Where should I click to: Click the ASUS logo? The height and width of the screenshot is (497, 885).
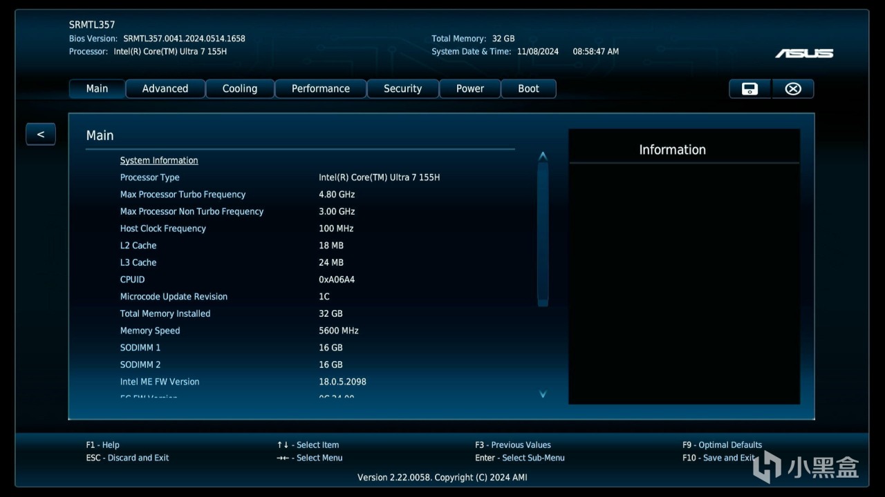click(804, 53)
